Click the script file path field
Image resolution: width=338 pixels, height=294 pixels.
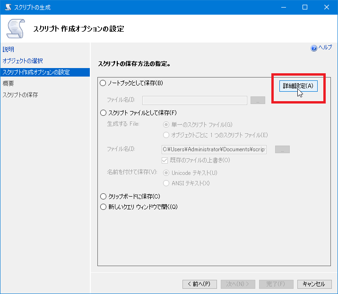[x=214, y=149]
